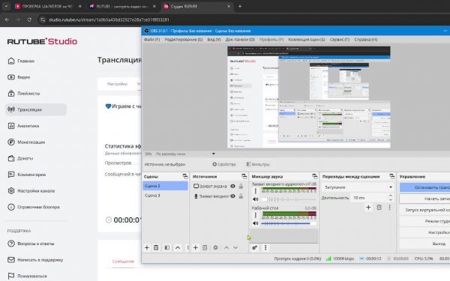Screen dimensions: 450x281
Task: Delete the transition with the trash icon
Action: [x=379, y=207]
